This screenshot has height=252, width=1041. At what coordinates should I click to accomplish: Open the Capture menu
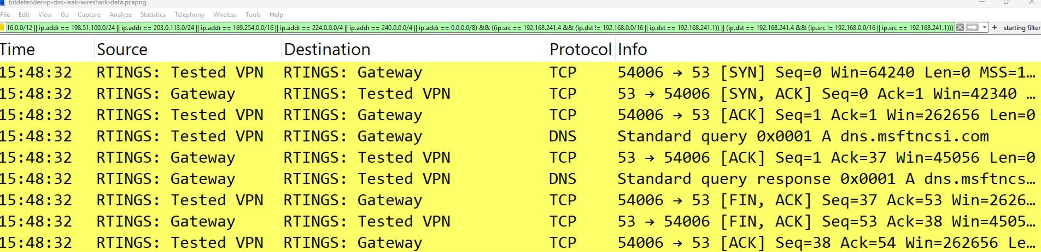point(89,15)
